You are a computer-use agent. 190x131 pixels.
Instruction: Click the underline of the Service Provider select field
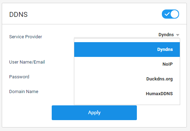point(127,37)
